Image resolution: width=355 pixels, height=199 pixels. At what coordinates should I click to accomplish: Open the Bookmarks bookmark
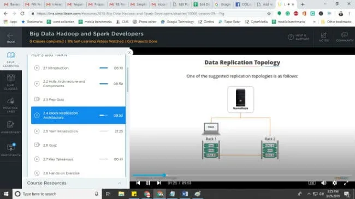(x=32, y=22)
